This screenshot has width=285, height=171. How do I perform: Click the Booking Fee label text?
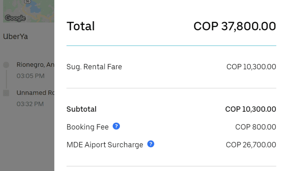[x=88, y=127]
